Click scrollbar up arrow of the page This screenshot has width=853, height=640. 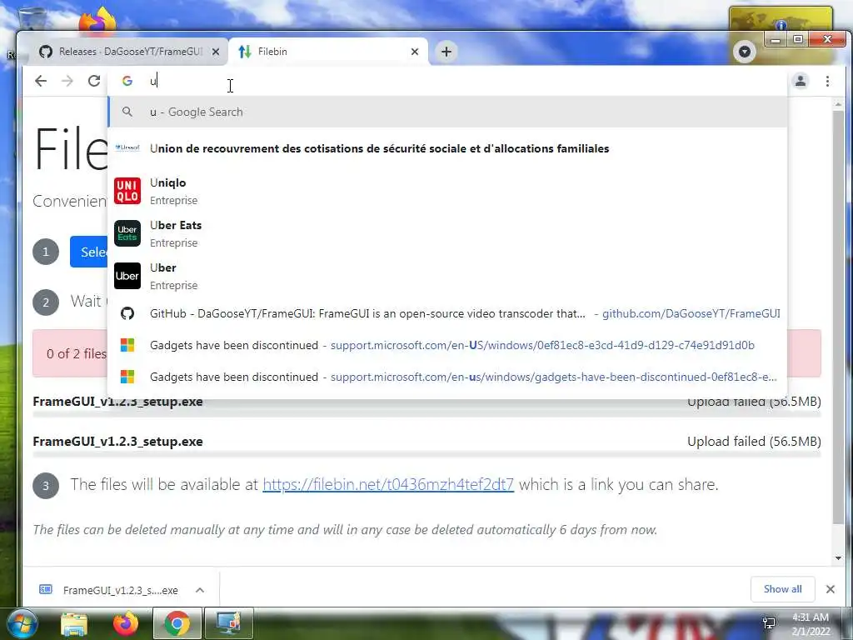(x=838, y=104)
